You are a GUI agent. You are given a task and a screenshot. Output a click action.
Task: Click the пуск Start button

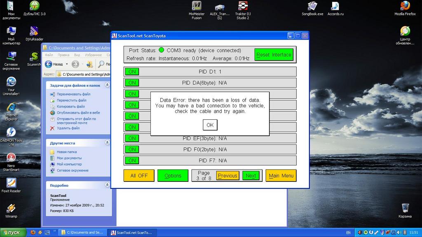[x=13, y=232]
